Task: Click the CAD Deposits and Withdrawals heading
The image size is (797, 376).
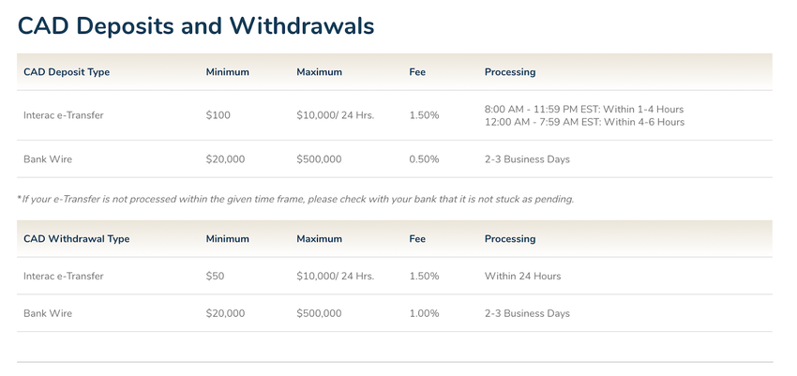Action: 196,26
